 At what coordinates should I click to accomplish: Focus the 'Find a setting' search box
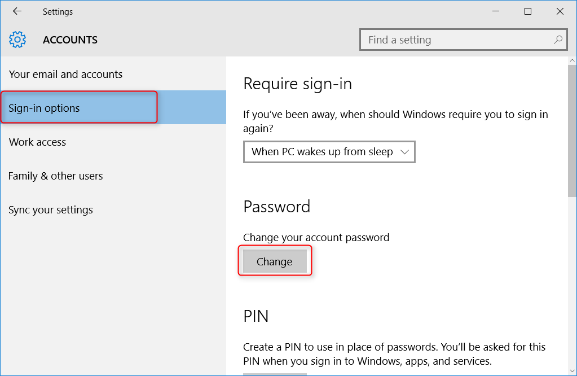[x=457, y=40]
